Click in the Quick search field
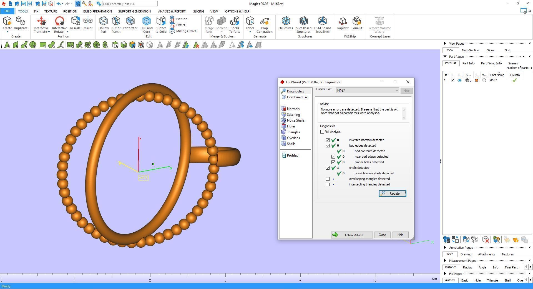The image size is (533, 289). tap(130, 4)
